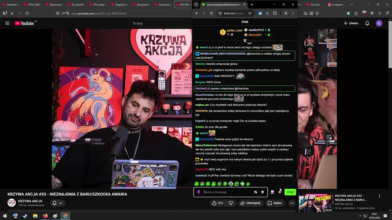Click the Kick voice message microphone icon

click(x=199, y=192)
